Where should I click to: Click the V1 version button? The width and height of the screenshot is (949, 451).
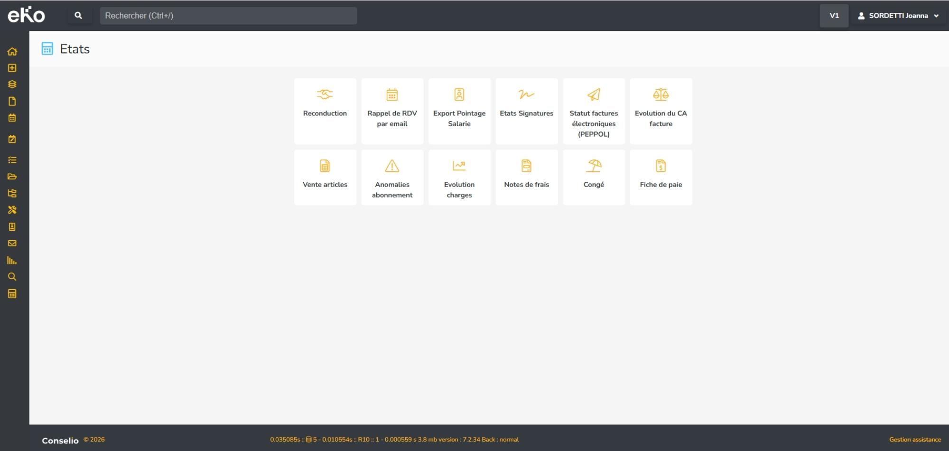tap(834, 16)
